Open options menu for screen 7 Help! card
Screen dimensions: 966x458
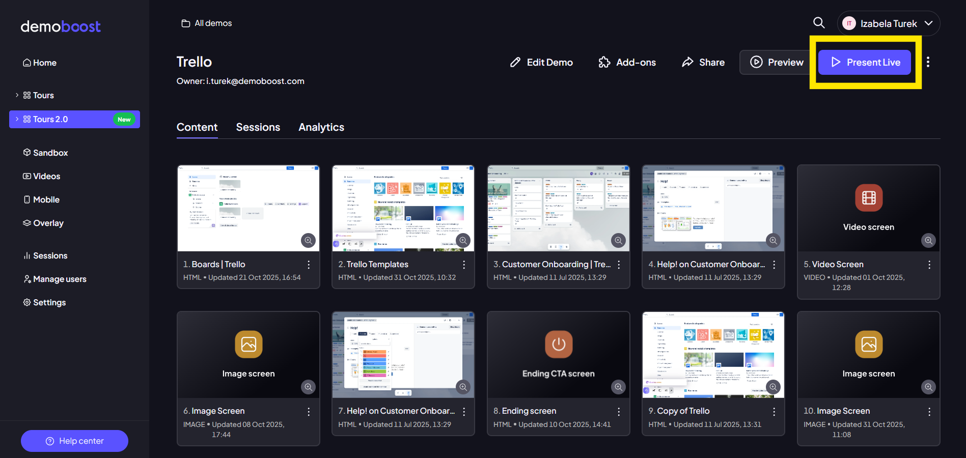point(464,411)
